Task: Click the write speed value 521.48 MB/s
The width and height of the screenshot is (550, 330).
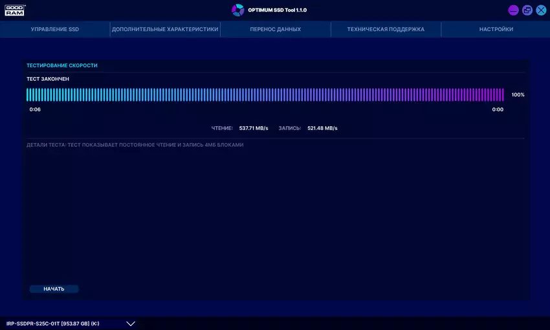Action: [x=322, y=128]
